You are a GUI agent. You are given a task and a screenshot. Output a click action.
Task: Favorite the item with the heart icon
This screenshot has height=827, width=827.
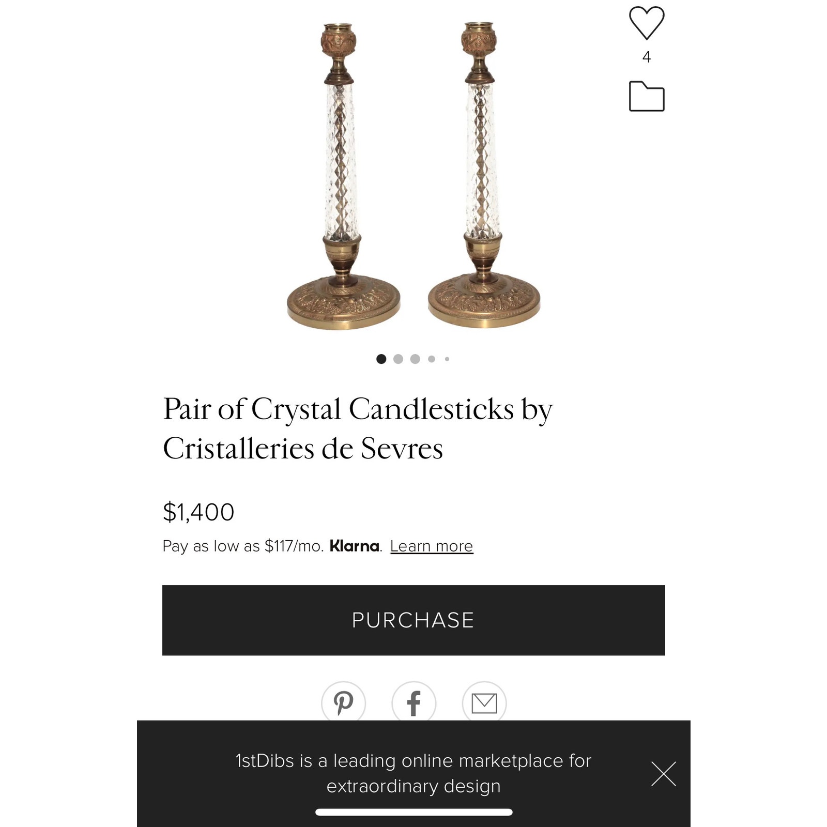[646, 23]
